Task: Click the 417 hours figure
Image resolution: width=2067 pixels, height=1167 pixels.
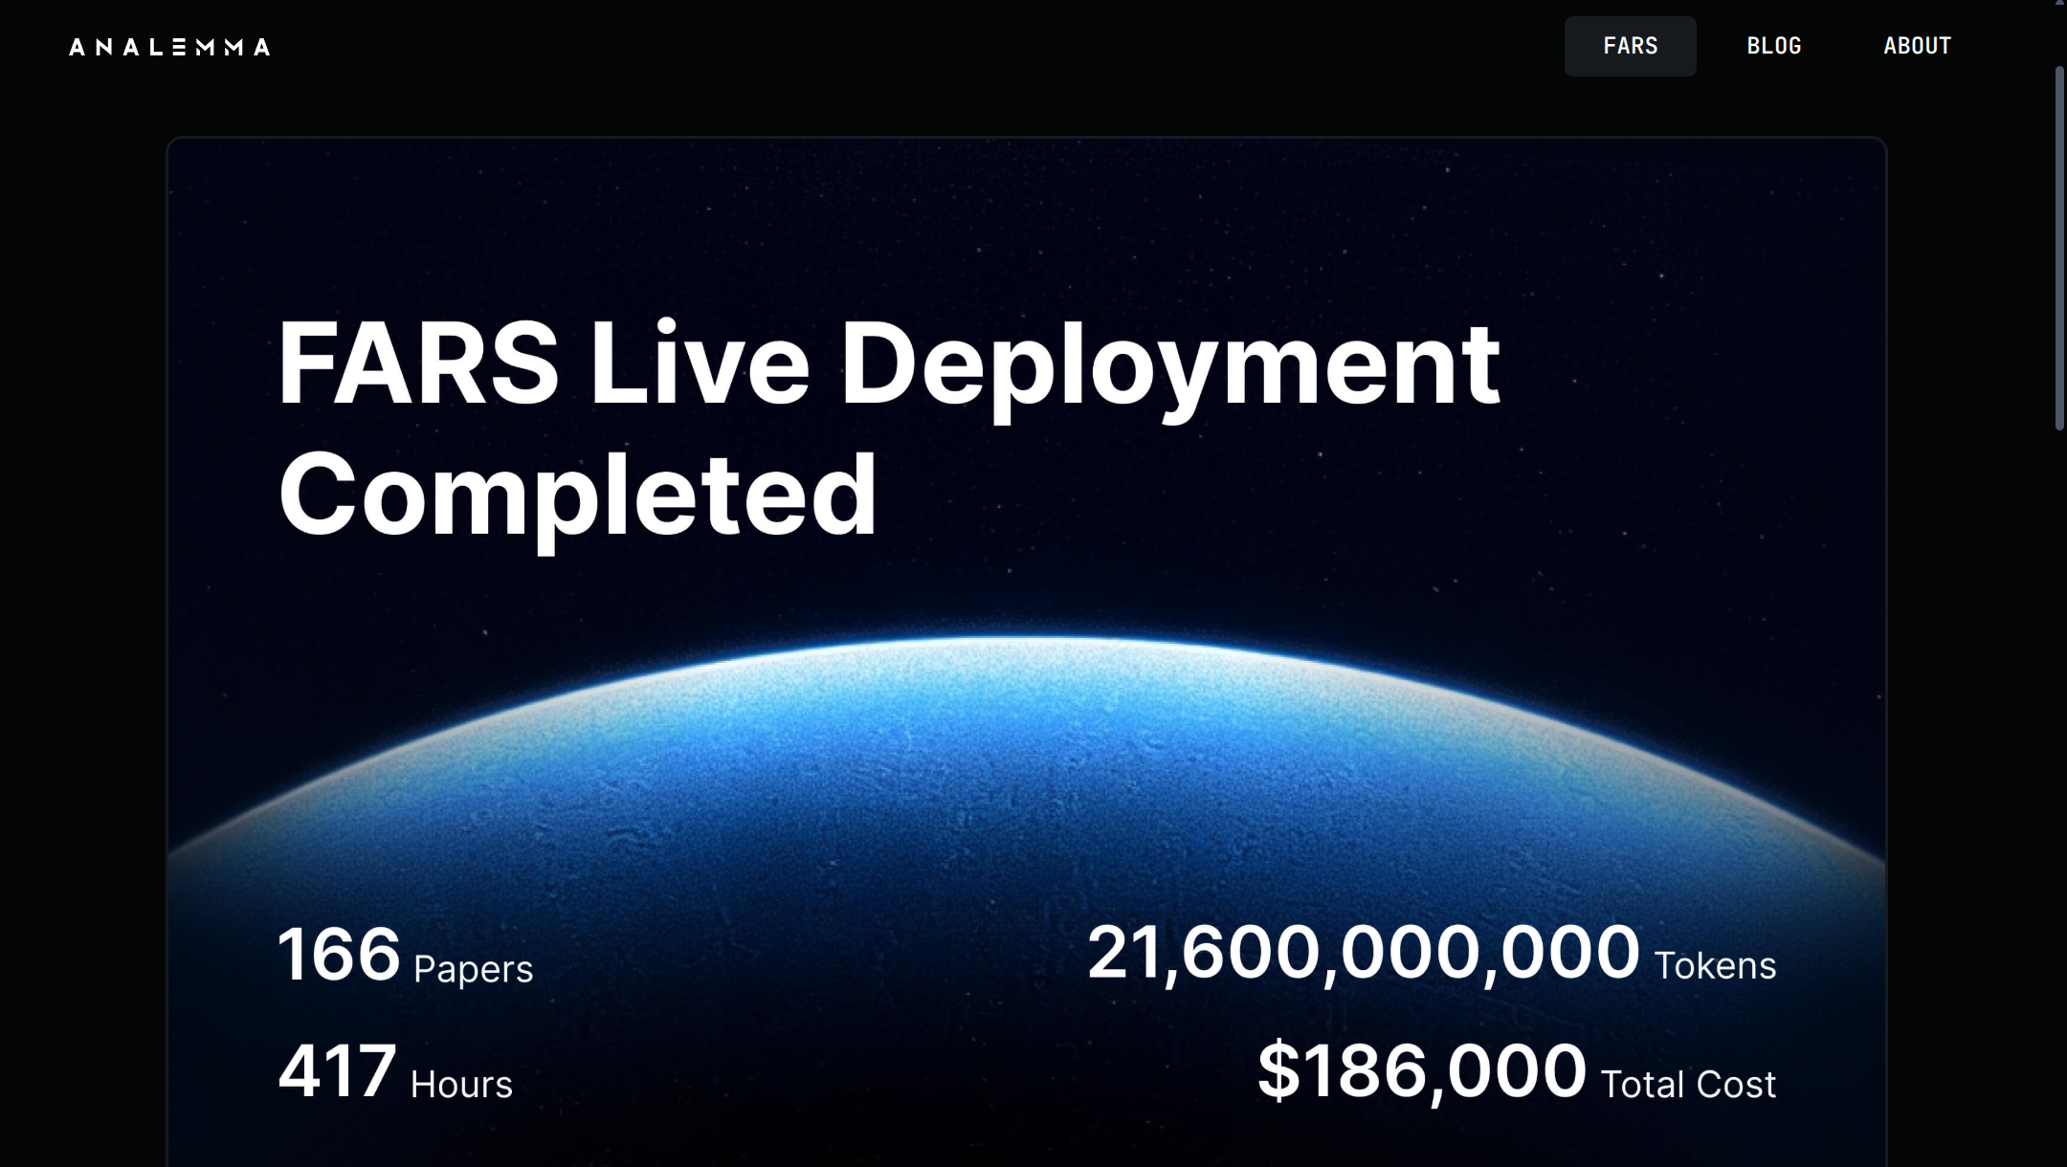Action: 337,1071
